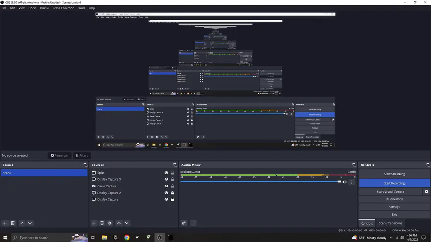The width and height of the screenshot is (431, 242).
Task: Hide the Display Capture source
Action: click(166, 199)
